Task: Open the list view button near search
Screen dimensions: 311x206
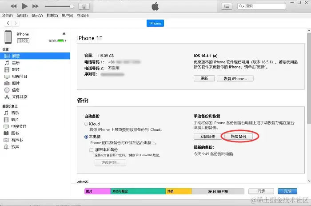Action: (x=227, y=6)
